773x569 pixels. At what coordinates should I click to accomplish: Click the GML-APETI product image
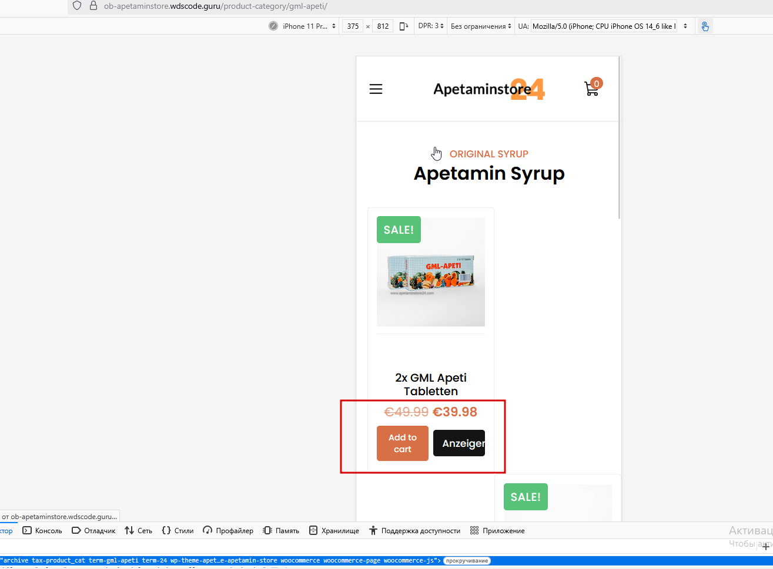[x=431, y=272]
